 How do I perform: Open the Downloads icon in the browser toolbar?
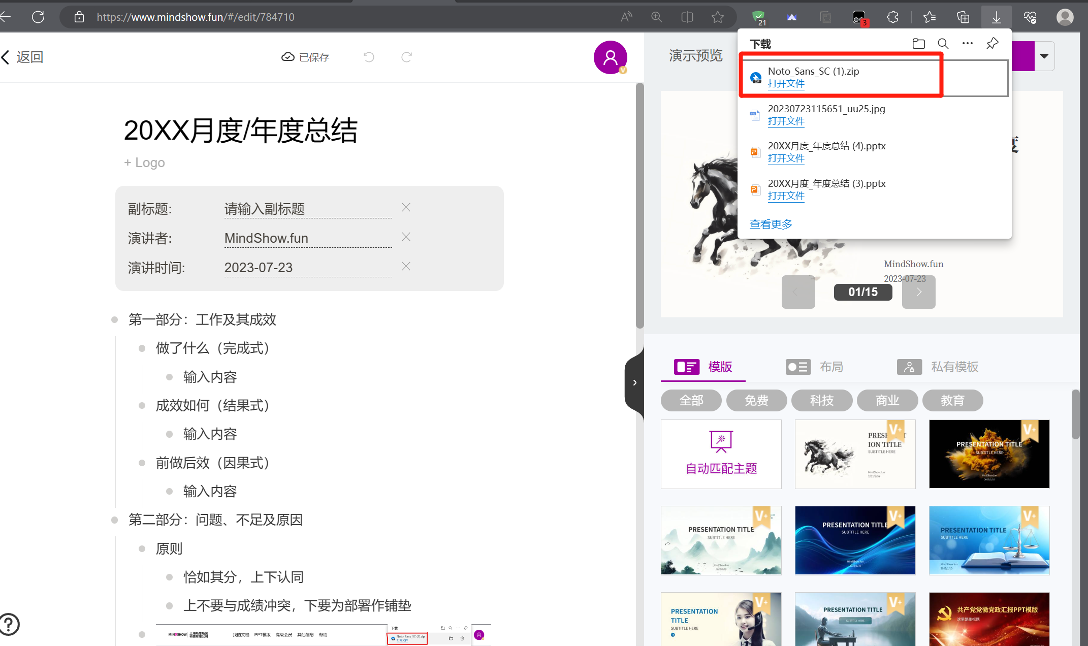[x=996, y=17]
